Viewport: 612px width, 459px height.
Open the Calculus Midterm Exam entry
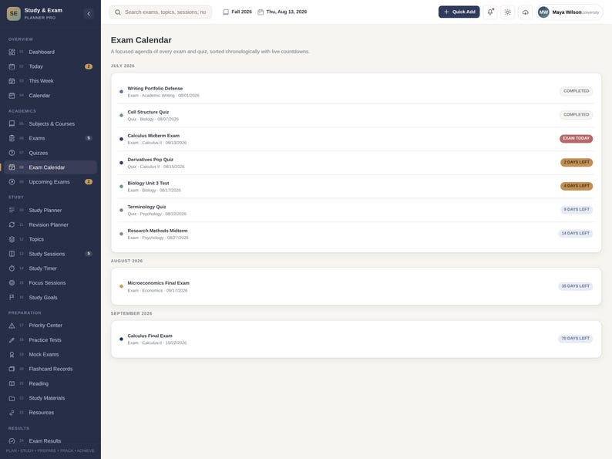[x=356, y=139]
